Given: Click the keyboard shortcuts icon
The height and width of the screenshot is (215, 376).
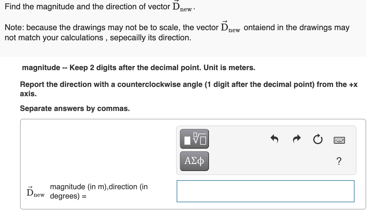Looking at the screenshot, I should coord(339,140).
